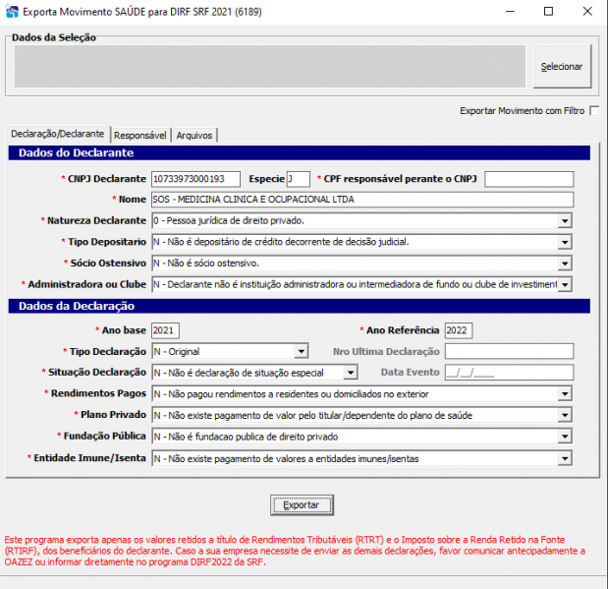Click the Nome field
The width and height of the screenshot is (608, 589).
(x=362, y=200)
